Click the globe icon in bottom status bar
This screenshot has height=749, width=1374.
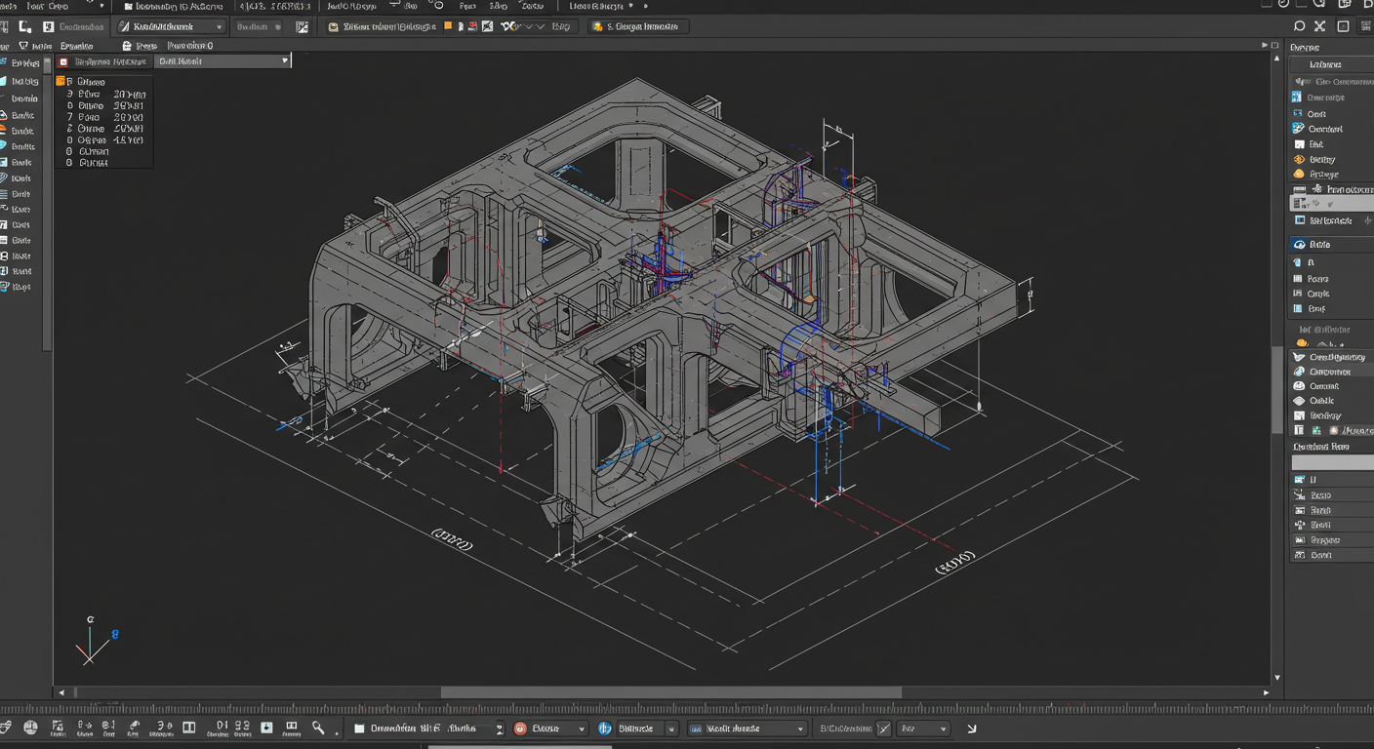click(x=30, y=728)
